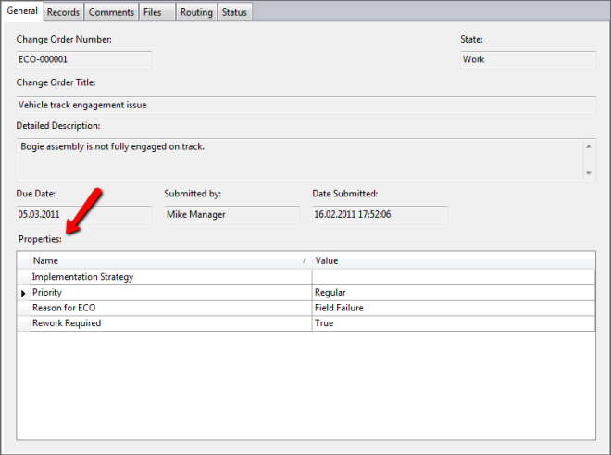This screenshot has height=455, width=611.
Task: Click inside the Detailed Description text box
Action: [299, 159]
